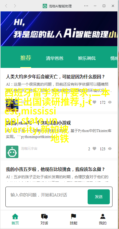
Task: Open the 技能 skills tab
Action: coord(74,219)
